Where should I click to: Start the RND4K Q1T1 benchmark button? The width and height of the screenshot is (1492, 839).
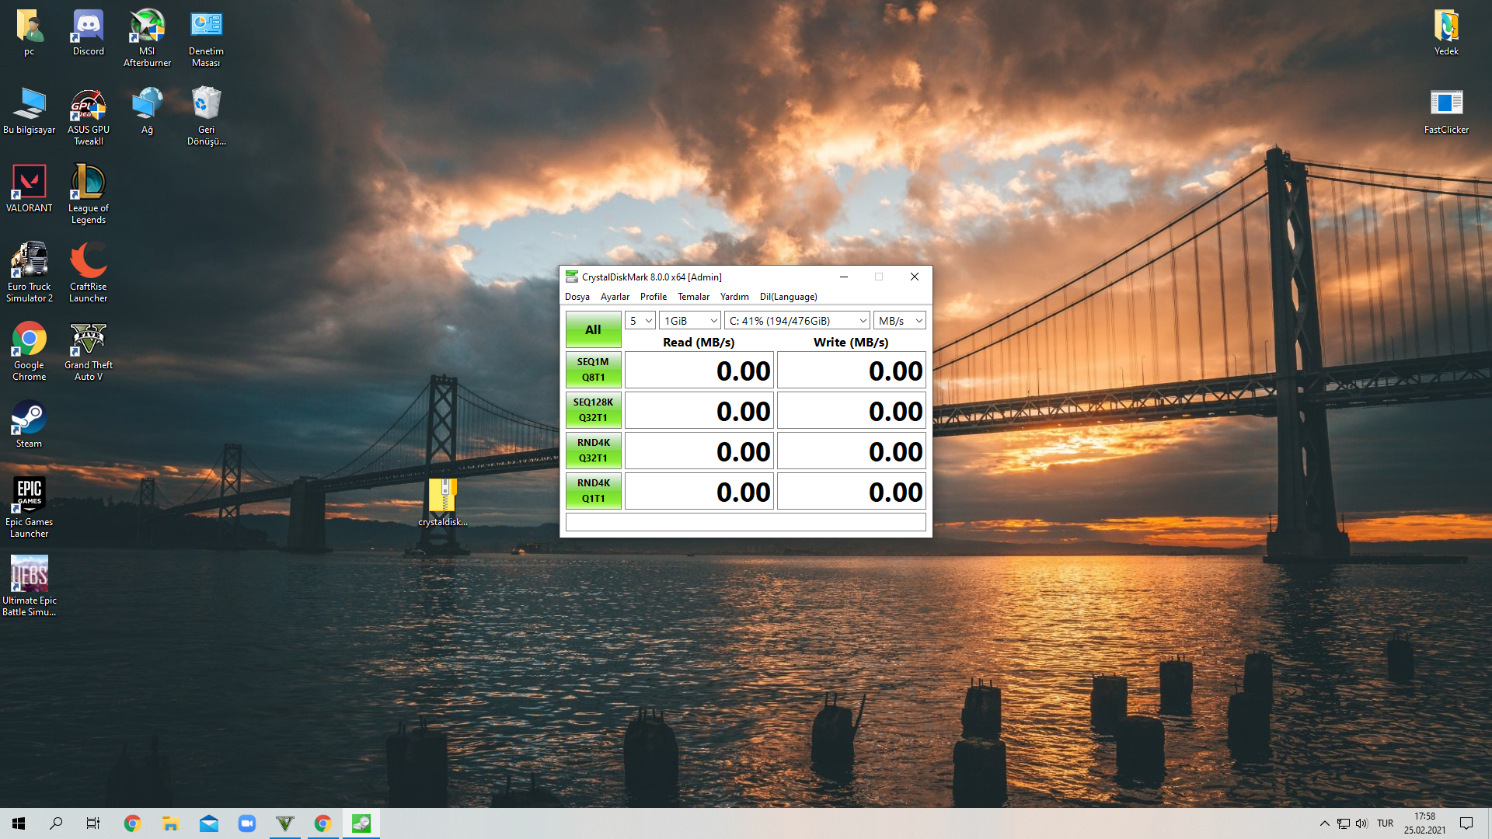coord(593,491)
